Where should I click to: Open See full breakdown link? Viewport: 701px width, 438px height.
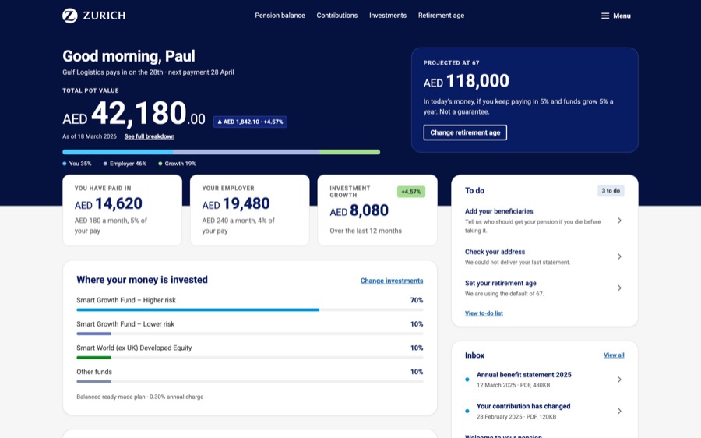(150, 136)
